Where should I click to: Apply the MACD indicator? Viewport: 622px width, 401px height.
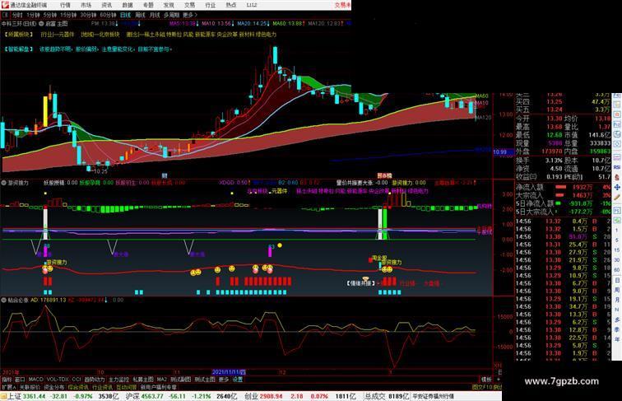pos(35,380)
